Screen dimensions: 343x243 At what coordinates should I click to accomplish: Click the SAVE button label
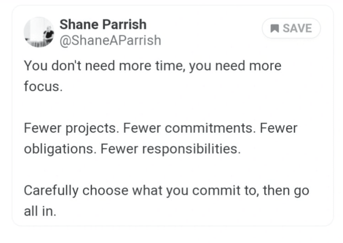pyautogui.click(x=297, y=28)
